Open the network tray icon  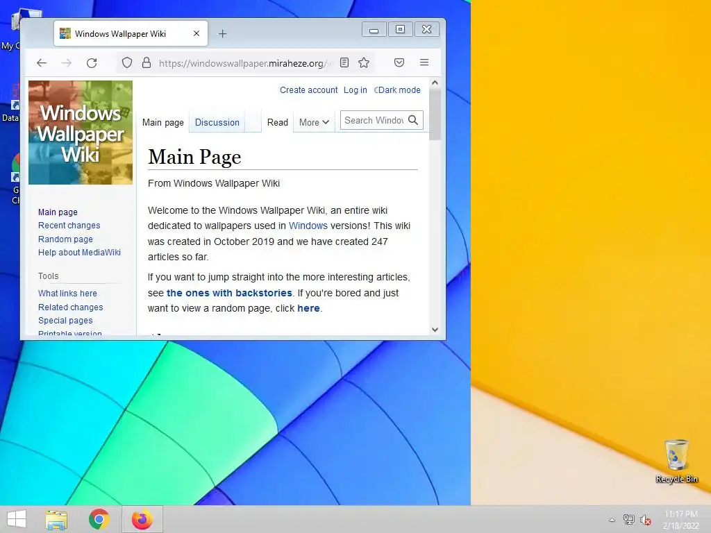[x=628, y=520]
